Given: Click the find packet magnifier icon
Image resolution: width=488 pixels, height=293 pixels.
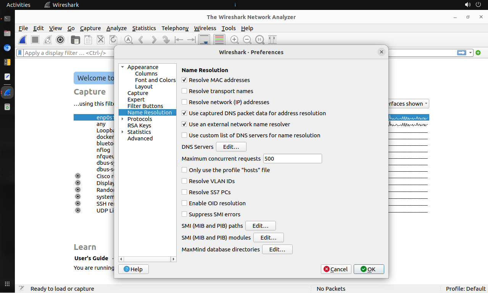Looking at the screenshot, I should [129, 40].
